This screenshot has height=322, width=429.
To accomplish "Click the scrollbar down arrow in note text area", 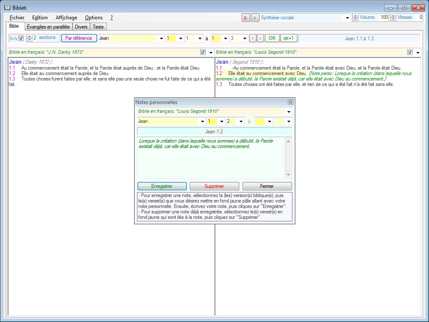I will [x=288, y=175].
